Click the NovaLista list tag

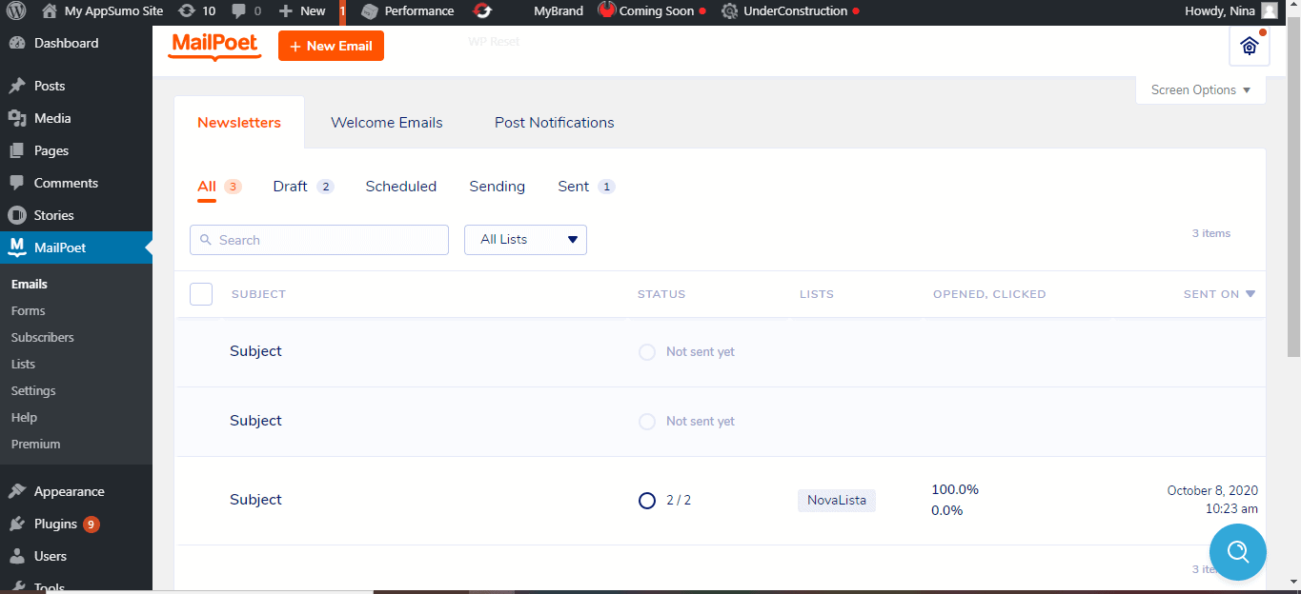tap(837, 500)
